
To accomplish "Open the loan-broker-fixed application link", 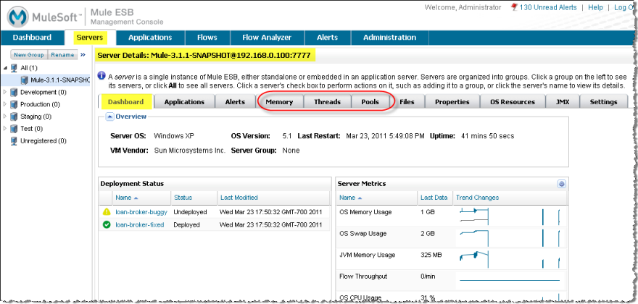I will 139,225.
